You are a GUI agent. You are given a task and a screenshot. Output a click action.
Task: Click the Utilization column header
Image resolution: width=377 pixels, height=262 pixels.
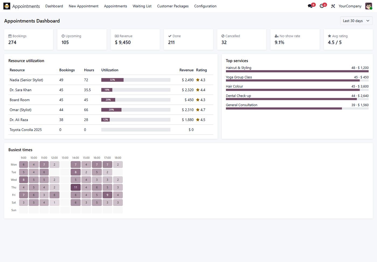click(110, 70)
